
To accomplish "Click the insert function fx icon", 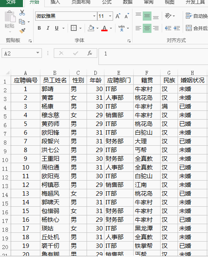I will [90, 53].
